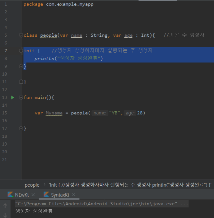Switch to the NEwKt run tab
The width and height of the screenshot is (214, 218).
[22, 195]
